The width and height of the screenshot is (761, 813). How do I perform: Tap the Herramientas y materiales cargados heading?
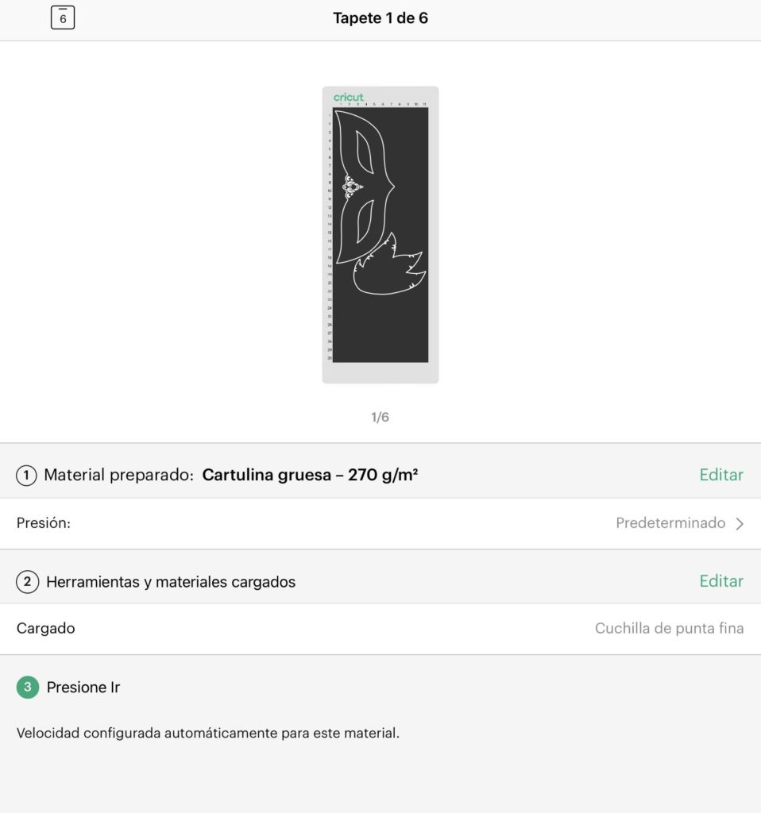pyautogui.click(x=171, y=582)
